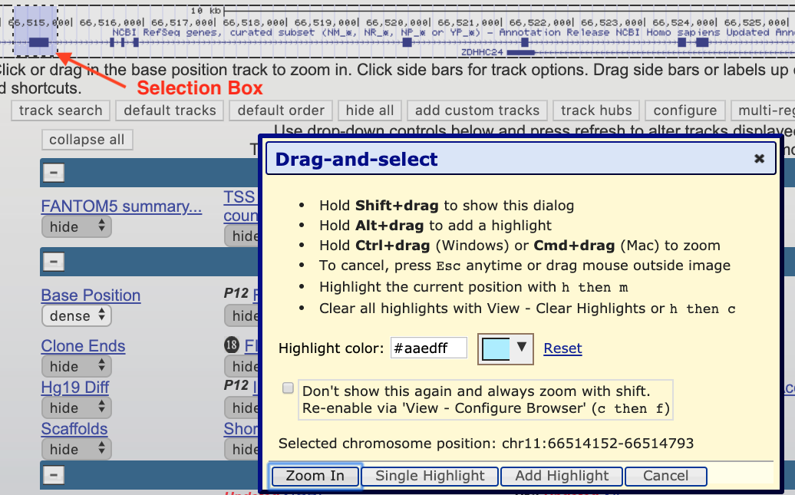The image size is (795, 495).
Task: Click the track search button
Action: 61,110
